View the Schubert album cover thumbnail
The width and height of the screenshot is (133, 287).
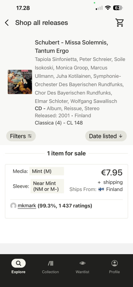coord(20,82)
